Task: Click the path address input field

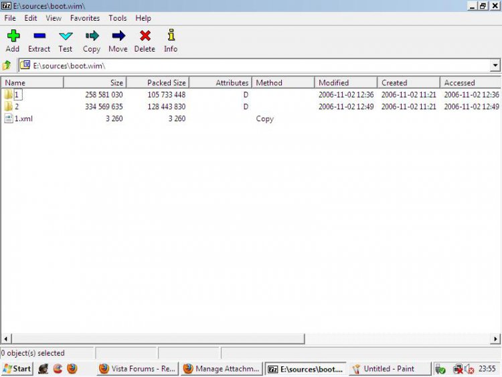Action: (x=254, y=66)
